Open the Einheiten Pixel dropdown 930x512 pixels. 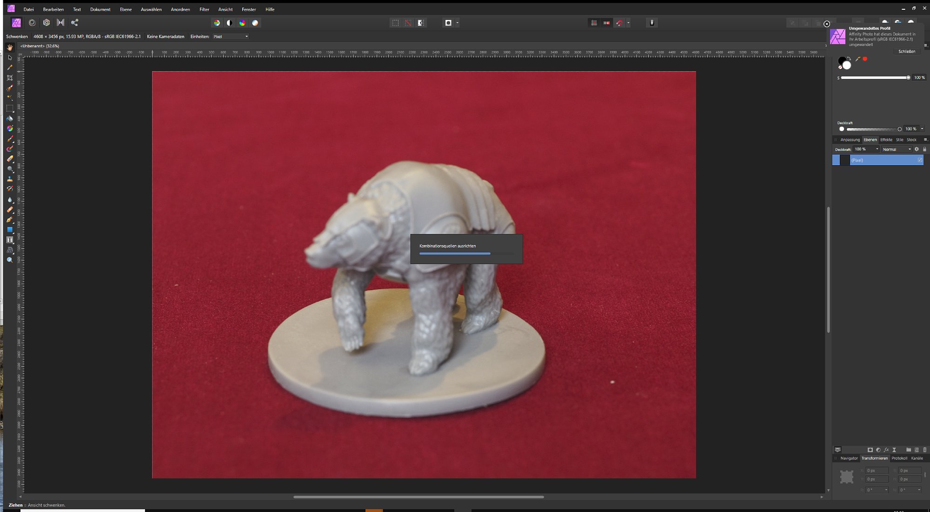[231, 36]
